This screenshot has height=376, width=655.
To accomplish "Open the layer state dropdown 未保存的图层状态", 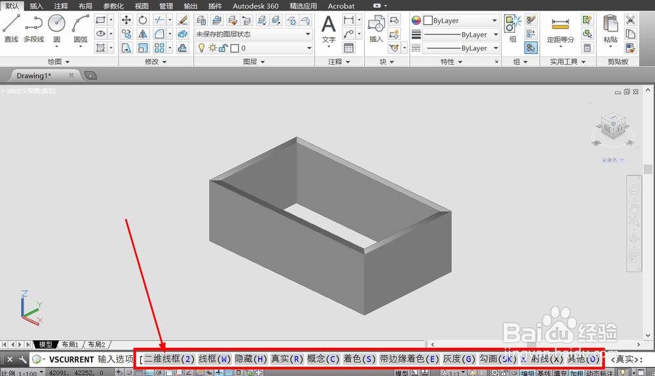I will pos(253,34).
